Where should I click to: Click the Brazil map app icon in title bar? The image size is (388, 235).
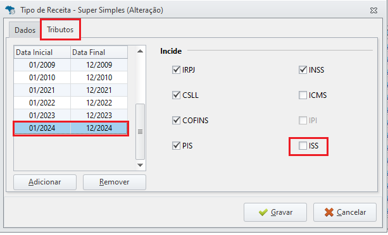10,10
